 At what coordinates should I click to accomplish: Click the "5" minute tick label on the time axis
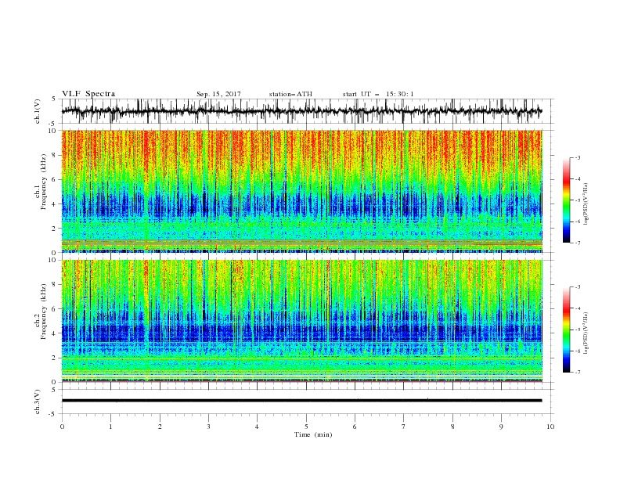306,427
